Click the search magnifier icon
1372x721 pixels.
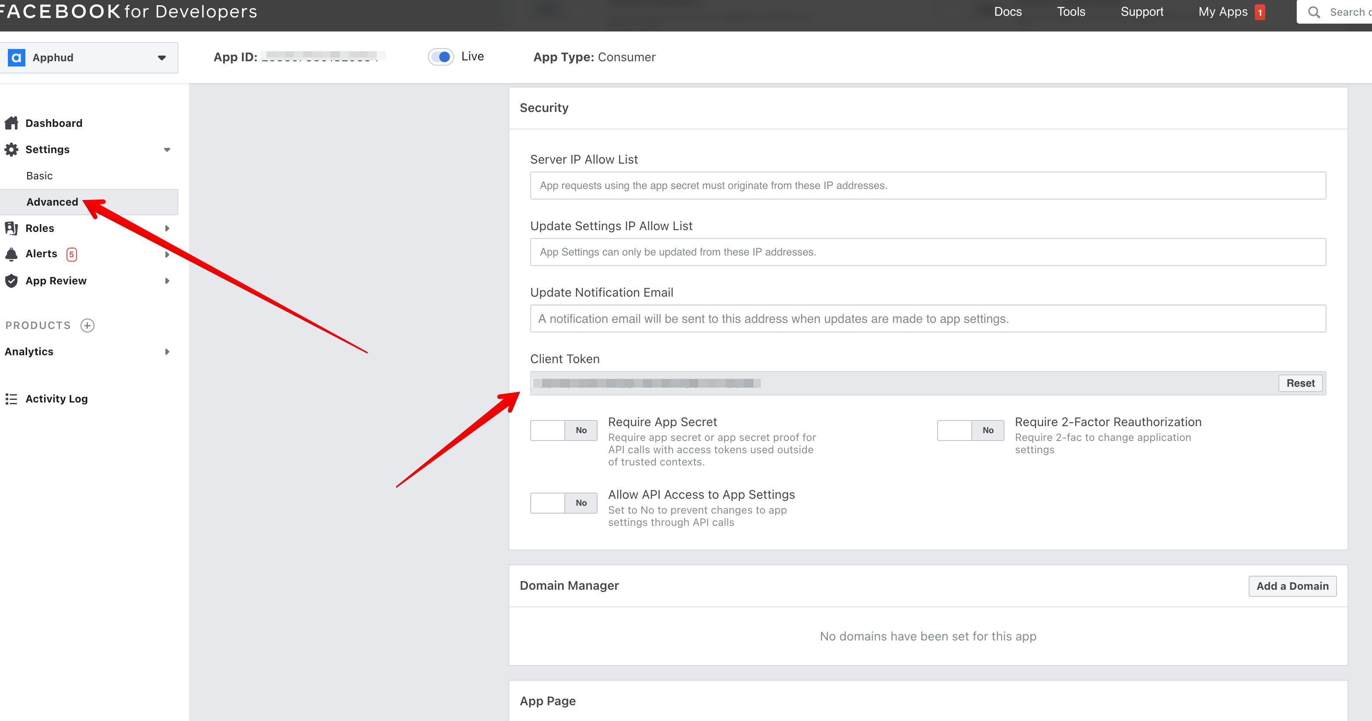tap(1313, 12)
